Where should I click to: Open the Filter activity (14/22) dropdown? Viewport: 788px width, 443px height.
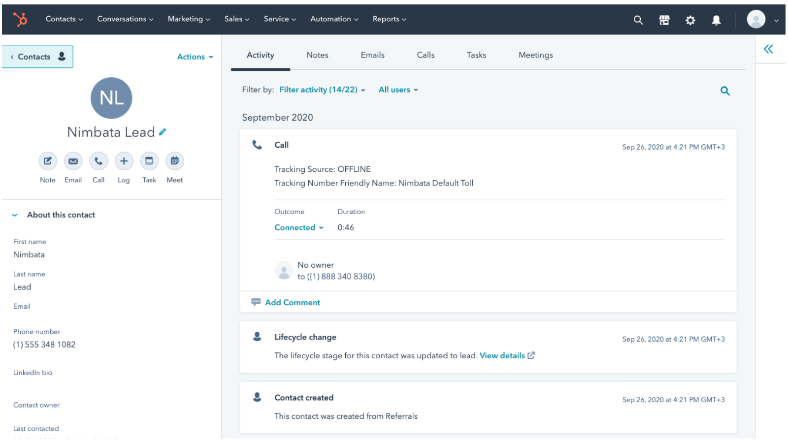(322, 90)
